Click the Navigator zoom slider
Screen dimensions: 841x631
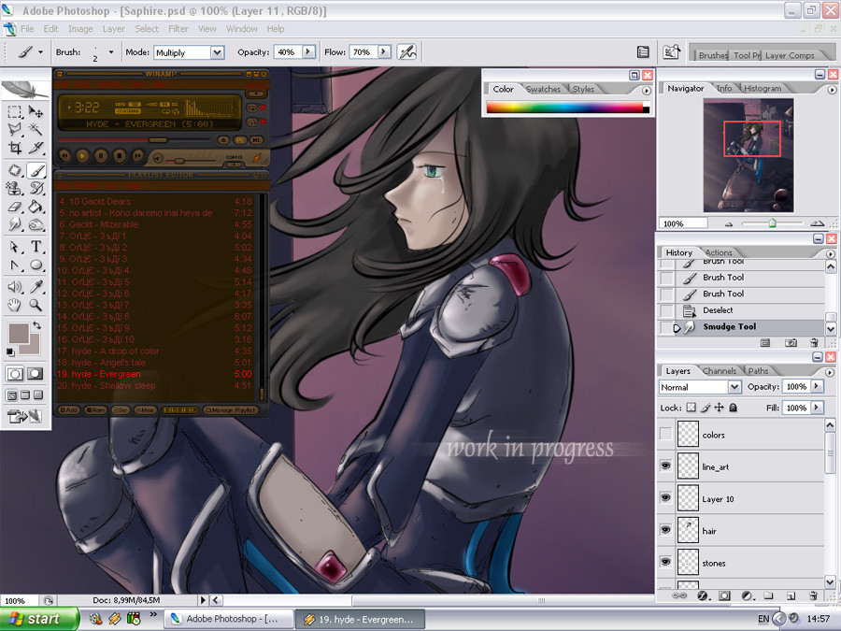[772, 223]
